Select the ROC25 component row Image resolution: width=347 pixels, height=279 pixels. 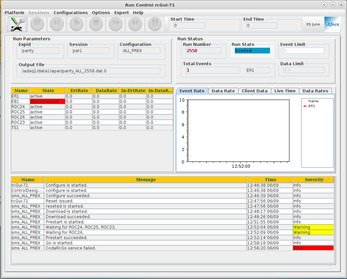(92, 112)
